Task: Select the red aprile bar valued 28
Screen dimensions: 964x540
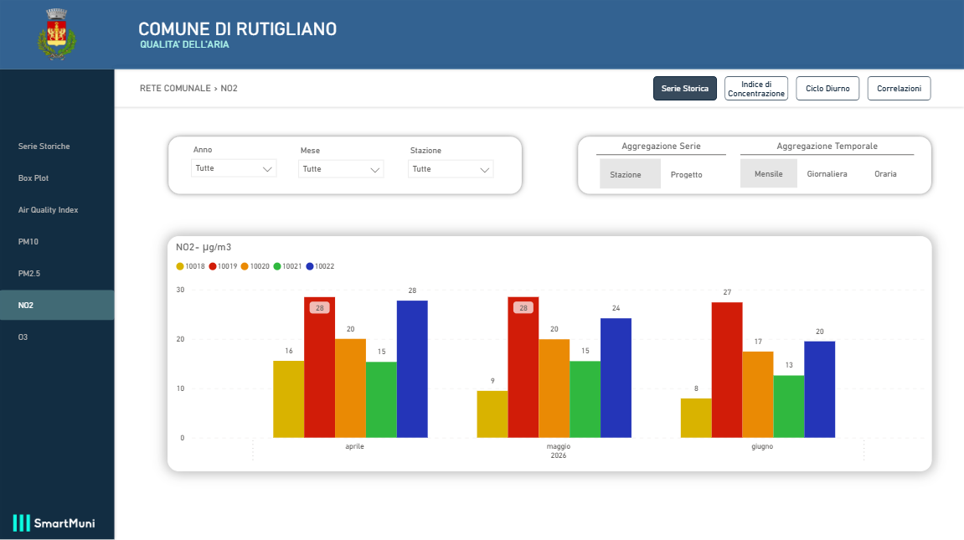Action: (320, 368)
